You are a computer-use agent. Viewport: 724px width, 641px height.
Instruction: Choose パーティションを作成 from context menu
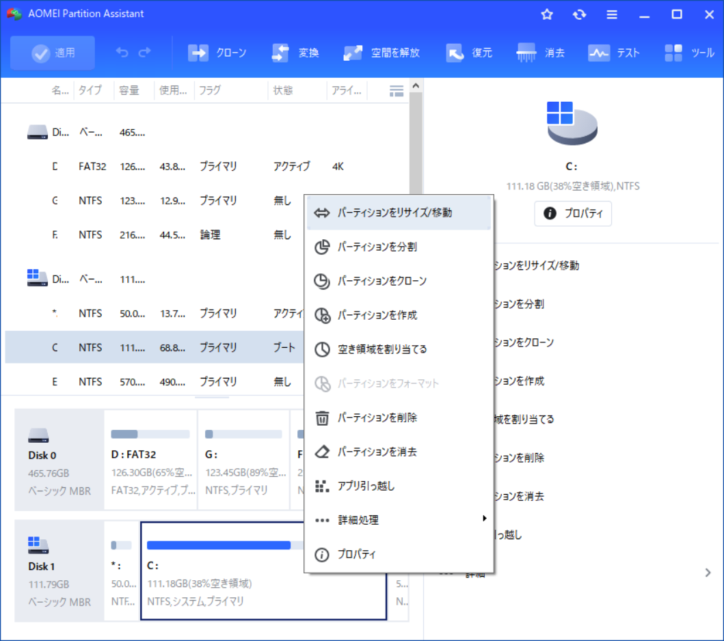pos(399,315)
